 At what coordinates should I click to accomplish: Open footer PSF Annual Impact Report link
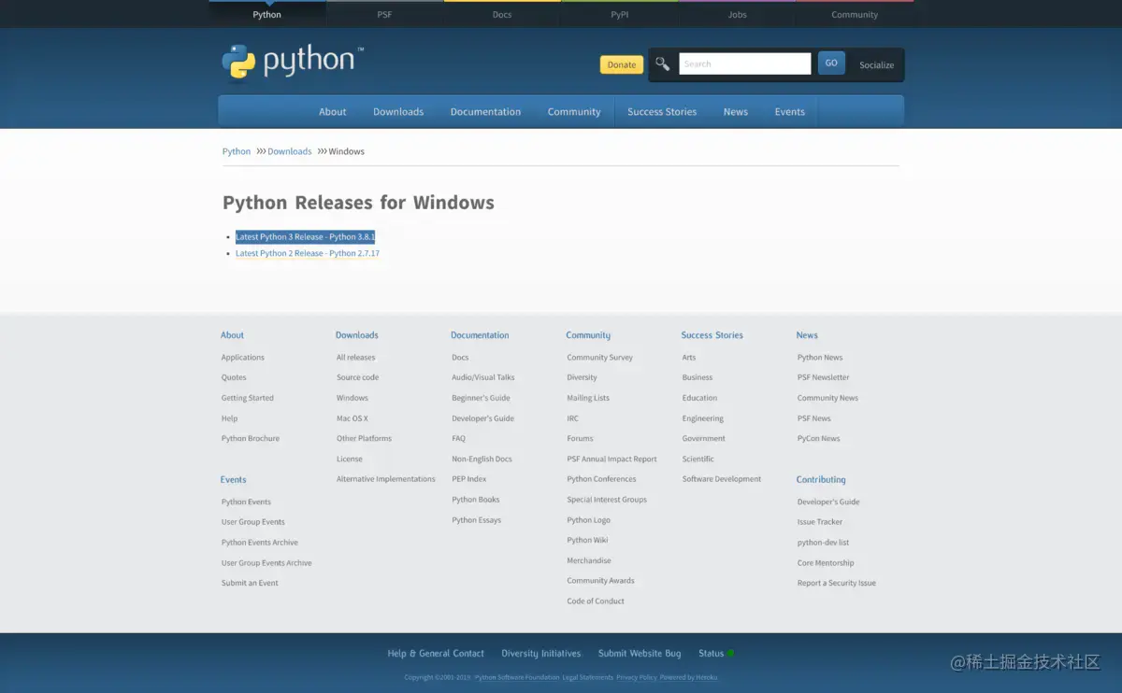[611, 459]
